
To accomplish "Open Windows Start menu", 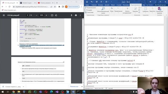I will [2, 92].
